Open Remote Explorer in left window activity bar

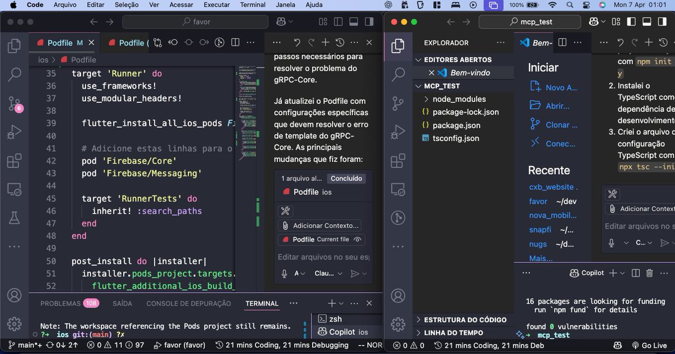[14, 189]
